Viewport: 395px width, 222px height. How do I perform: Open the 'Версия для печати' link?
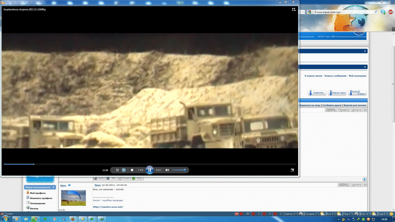click(355, 105)
